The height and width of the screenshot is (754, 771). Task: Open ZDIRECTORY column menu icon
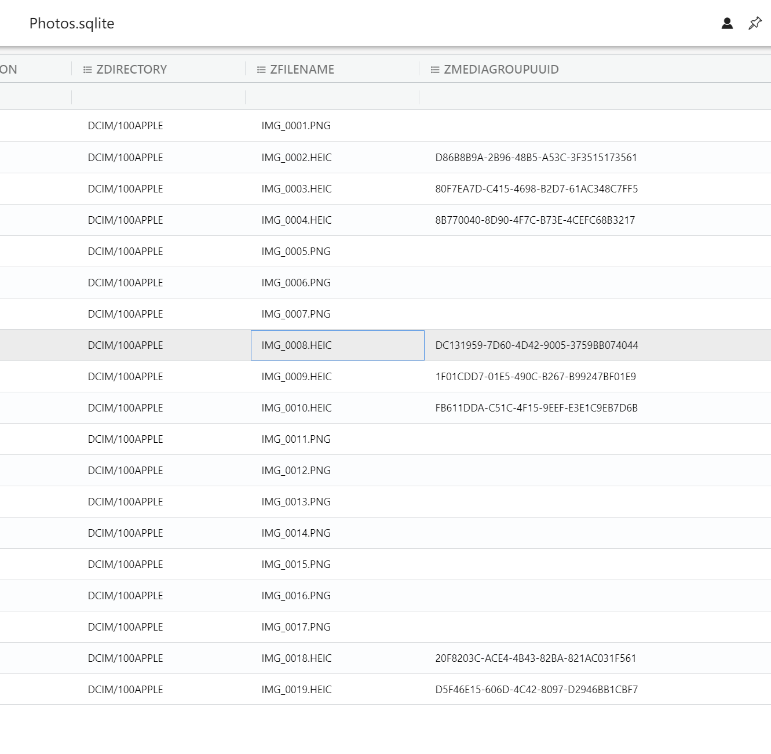click(87, 70)
